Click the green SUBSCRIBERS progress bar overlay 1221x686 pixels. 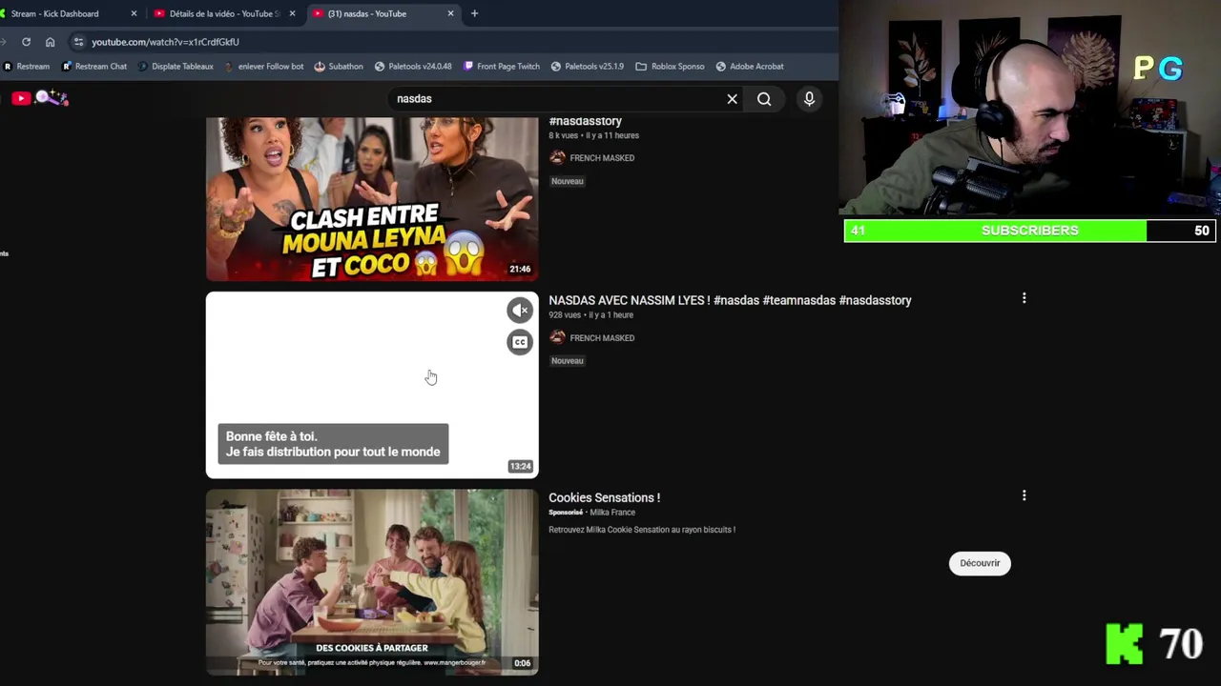tap(1030, 231)
